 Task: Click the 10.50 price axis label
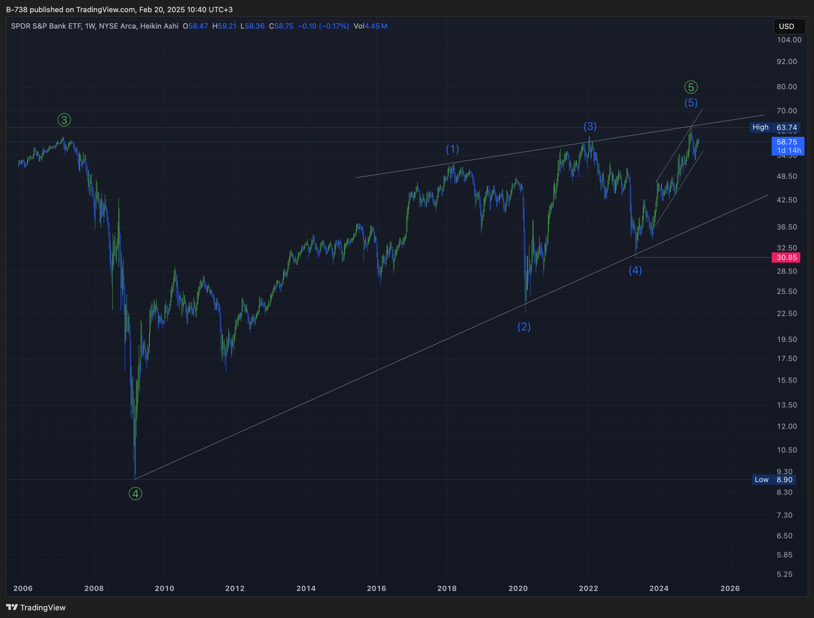click(787, 450)
